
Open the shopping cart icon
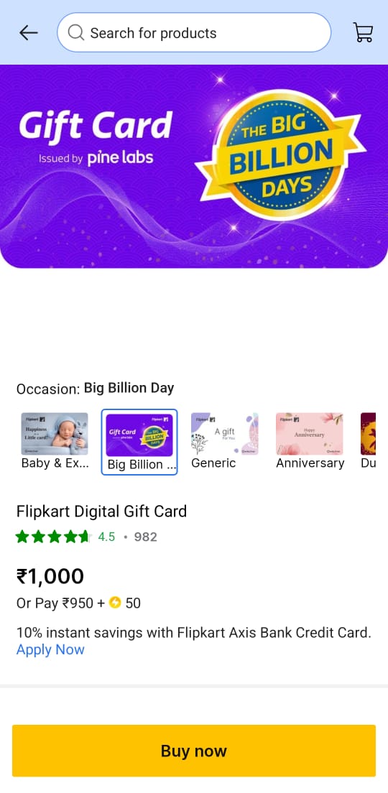(x=363, y=32)
